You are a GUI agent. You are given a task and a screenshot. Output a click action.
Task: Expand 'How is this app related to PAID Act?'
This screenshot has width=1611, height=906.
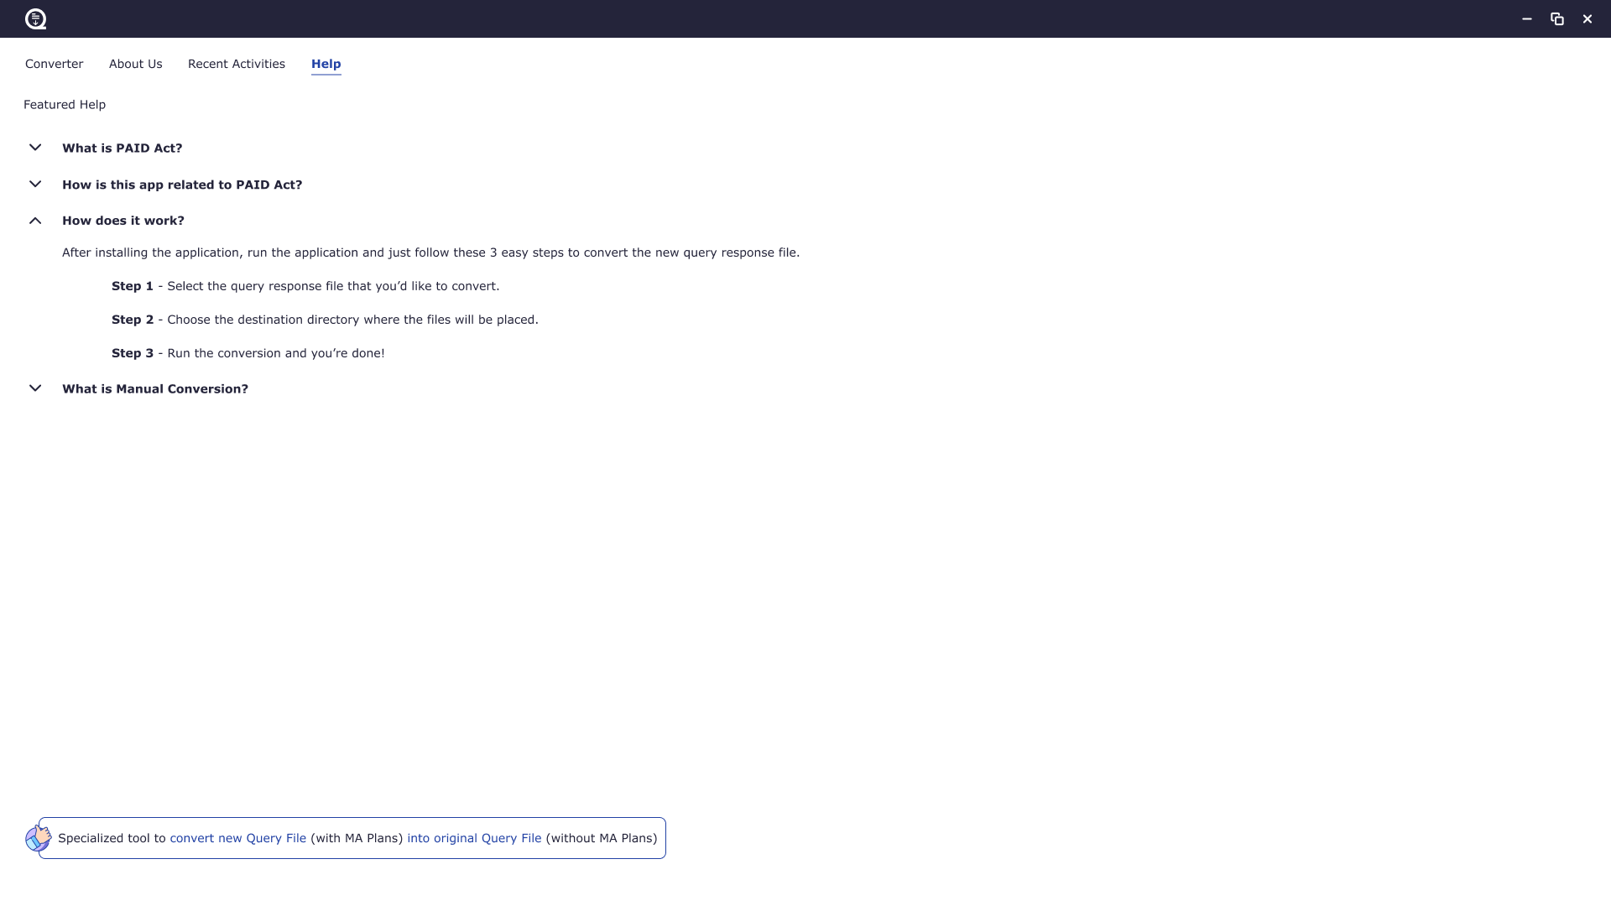[x=35, y=184]
